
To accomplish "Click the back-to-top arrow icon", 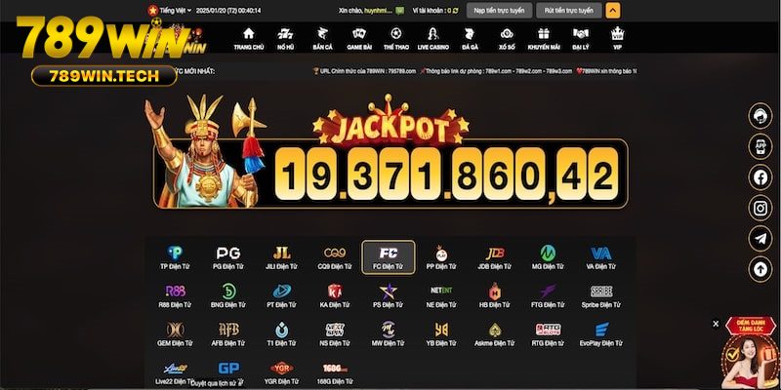I will coord(760,269).
